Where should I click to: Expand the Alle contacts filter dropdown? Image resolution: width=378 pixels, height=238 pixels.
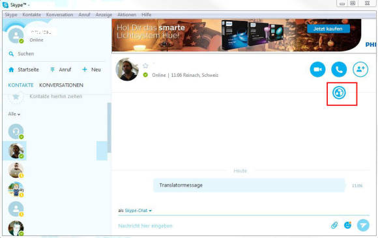14,114
